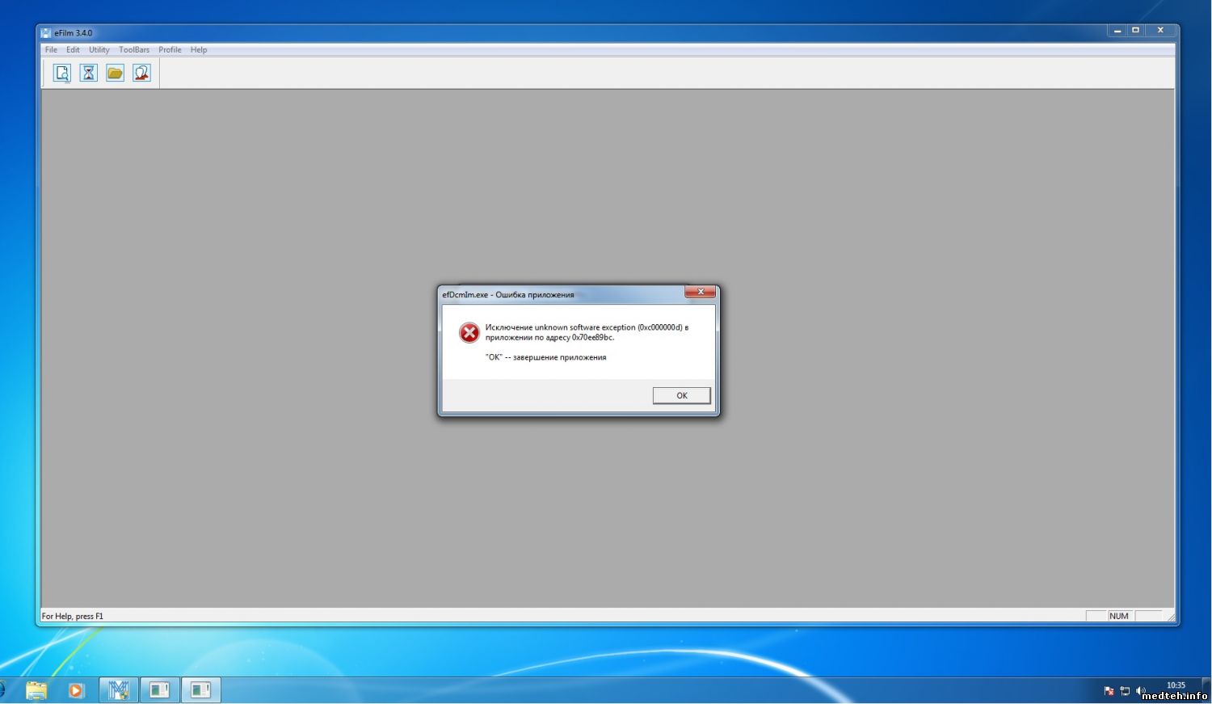Open the Action Center flag tray icon
The height and width of the screenshot is (704, 1212).
pyautogui.click(x=1109, y=691)
